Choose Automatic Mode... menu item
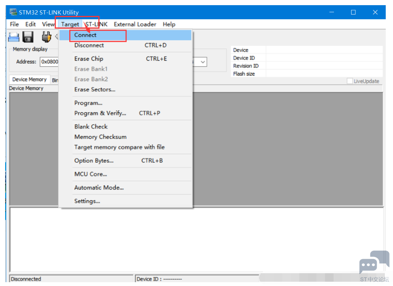This screenshot has height=286, width=393. [126, 188]
